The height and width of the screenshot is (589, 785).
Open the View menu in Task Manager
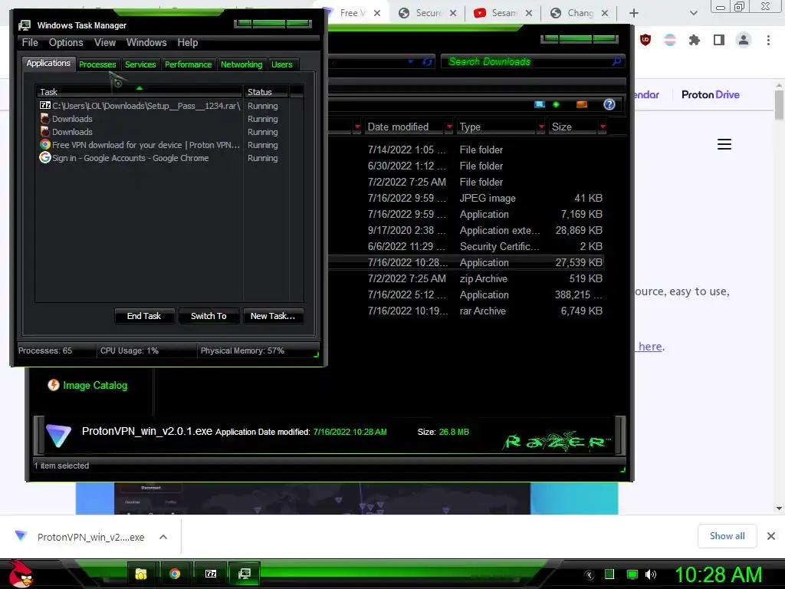[105, 43]
